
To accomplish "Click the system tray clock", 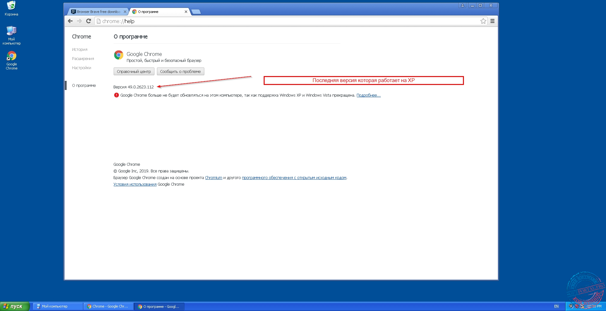I will click(594, 306).
